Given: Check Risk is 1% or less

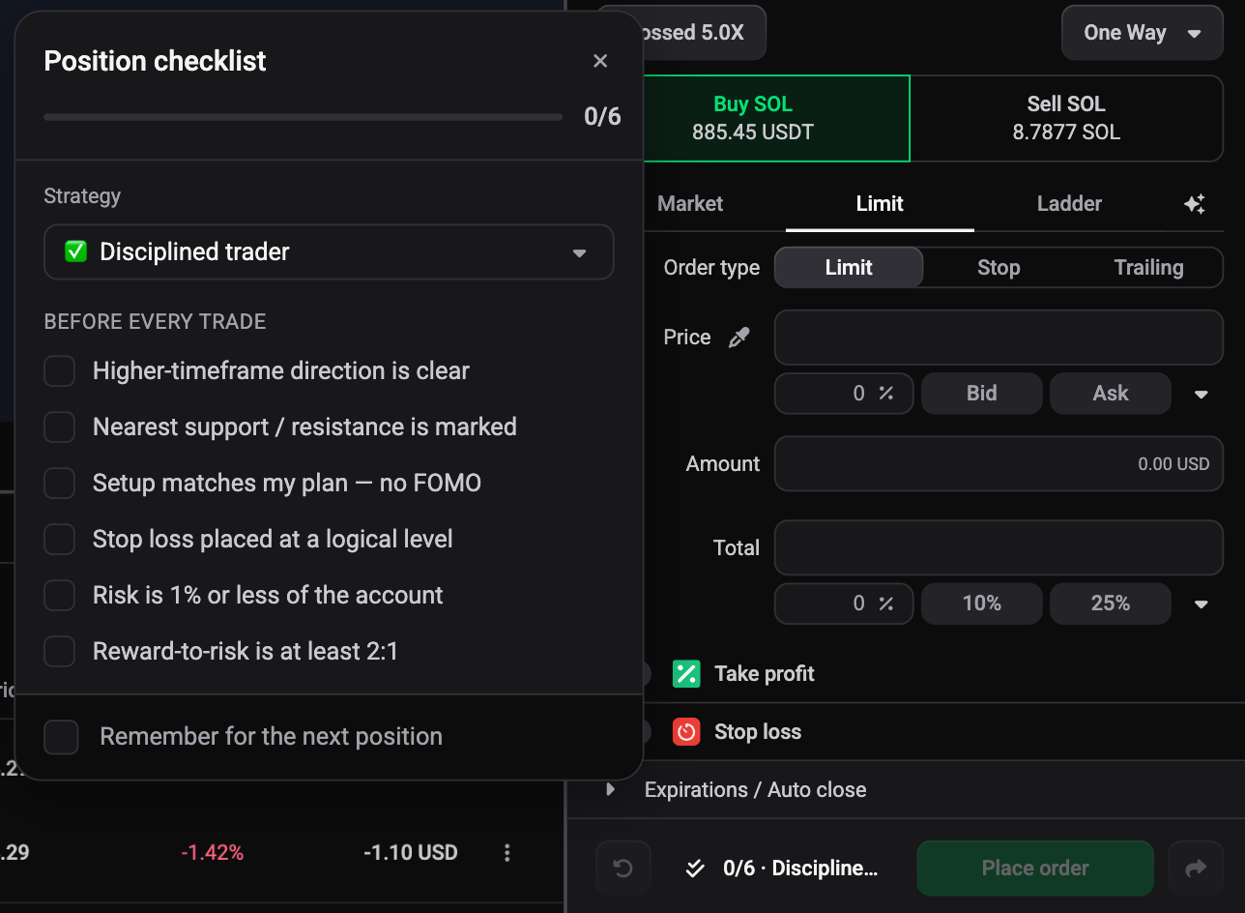Looking at the screenshot, I should [x=60, y=596].
